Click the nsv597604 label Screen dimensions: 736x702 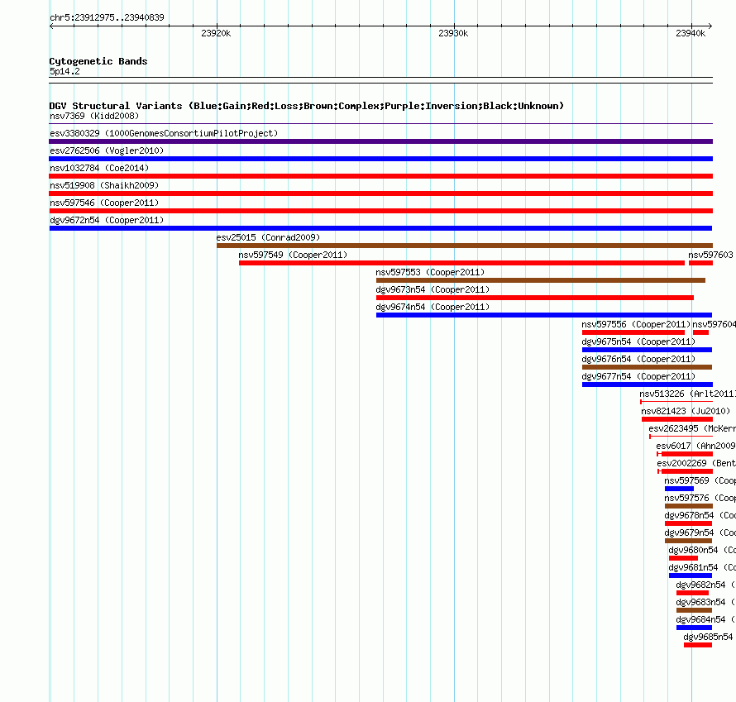point(714,324)
